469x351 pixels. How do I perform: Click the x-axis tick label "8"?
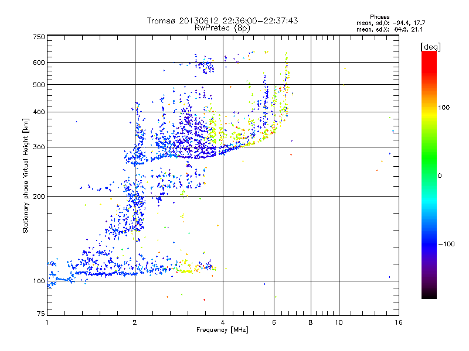coord(311,322)
